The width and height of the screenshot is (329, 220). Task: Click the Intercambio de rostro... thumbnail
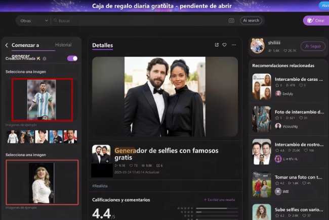tap(262, 151)
